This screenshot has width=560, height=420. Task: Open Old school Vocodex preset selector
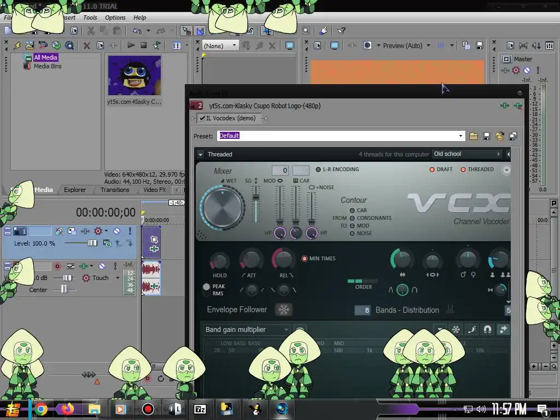click(x=466, y=154)
